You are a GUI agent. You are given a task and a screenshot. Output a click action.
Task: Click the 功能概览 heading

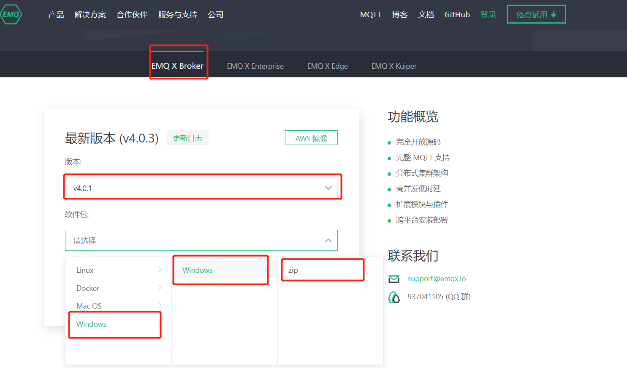point(413,117)
